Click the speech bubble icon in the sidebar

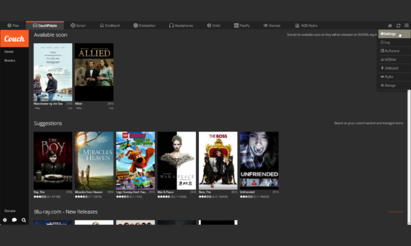point(14,220)
